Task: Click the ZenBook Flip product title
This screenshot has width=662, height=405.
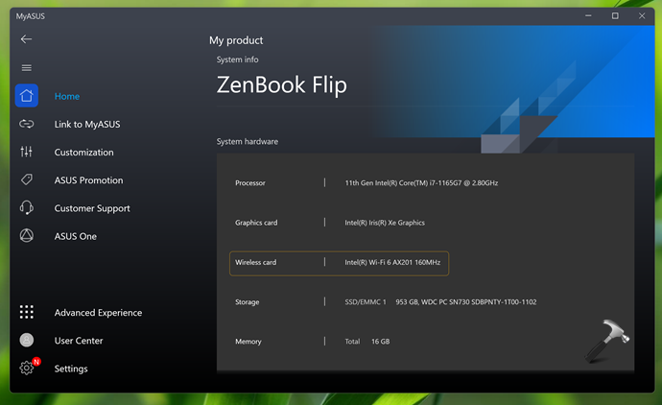Action: [281, 84]
